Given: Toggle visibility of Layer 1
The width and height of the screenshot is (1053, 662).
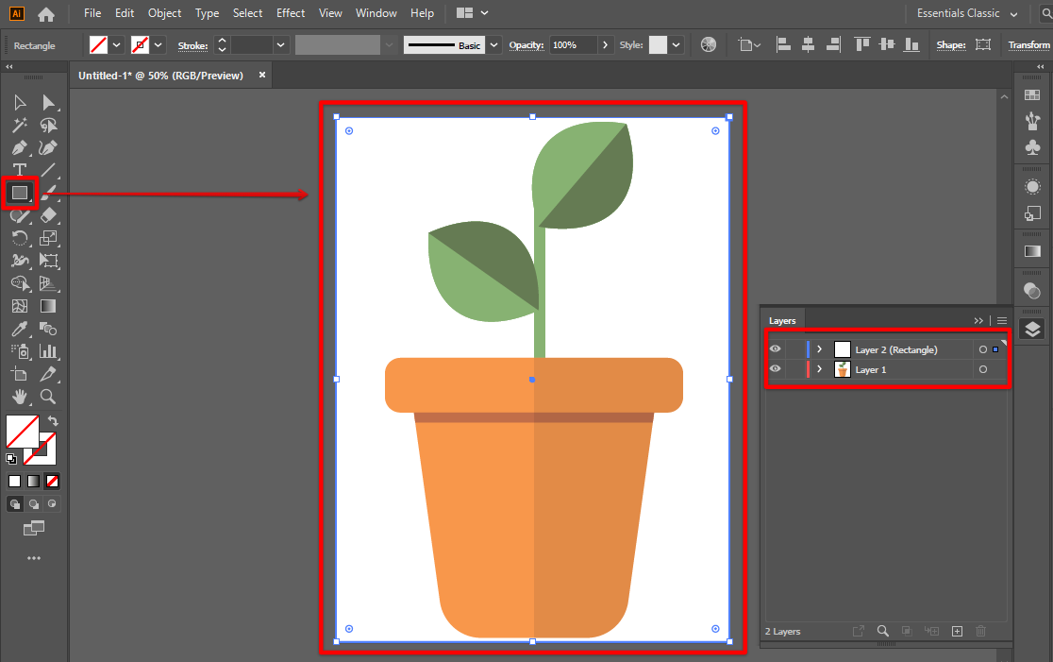Looking at the screenshot, I should tap(776, 370).
